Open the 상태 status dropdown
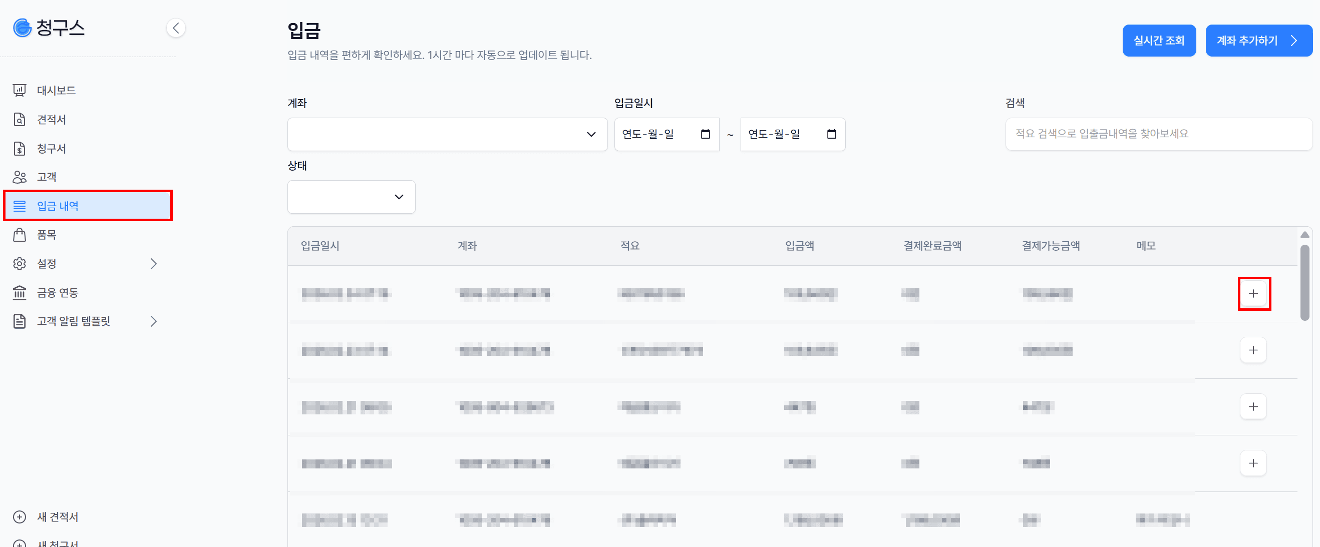1320x547 pixels. pos(351,197)
